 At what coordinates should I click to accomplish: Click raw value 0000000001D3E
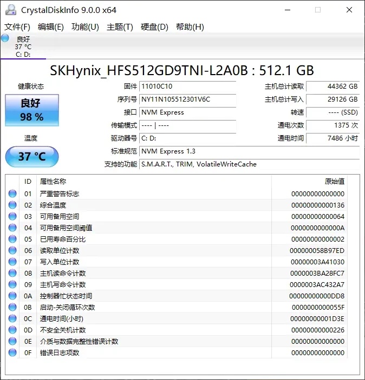click(317, 319)
